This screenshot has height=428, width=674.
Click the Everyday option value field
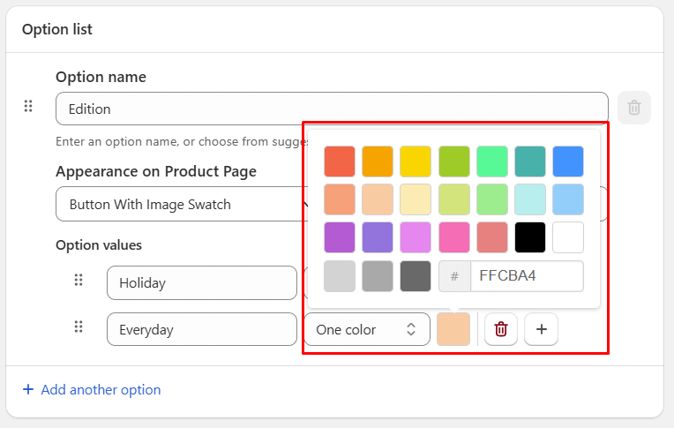[201, 329]
